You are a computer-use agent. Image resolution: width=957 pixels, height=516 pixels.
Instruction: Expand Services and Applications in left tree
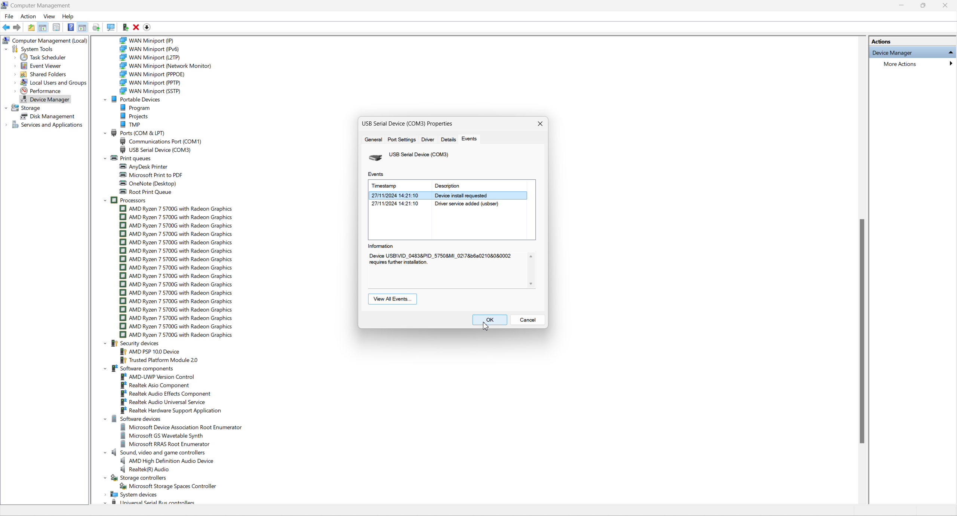[6, 125]
